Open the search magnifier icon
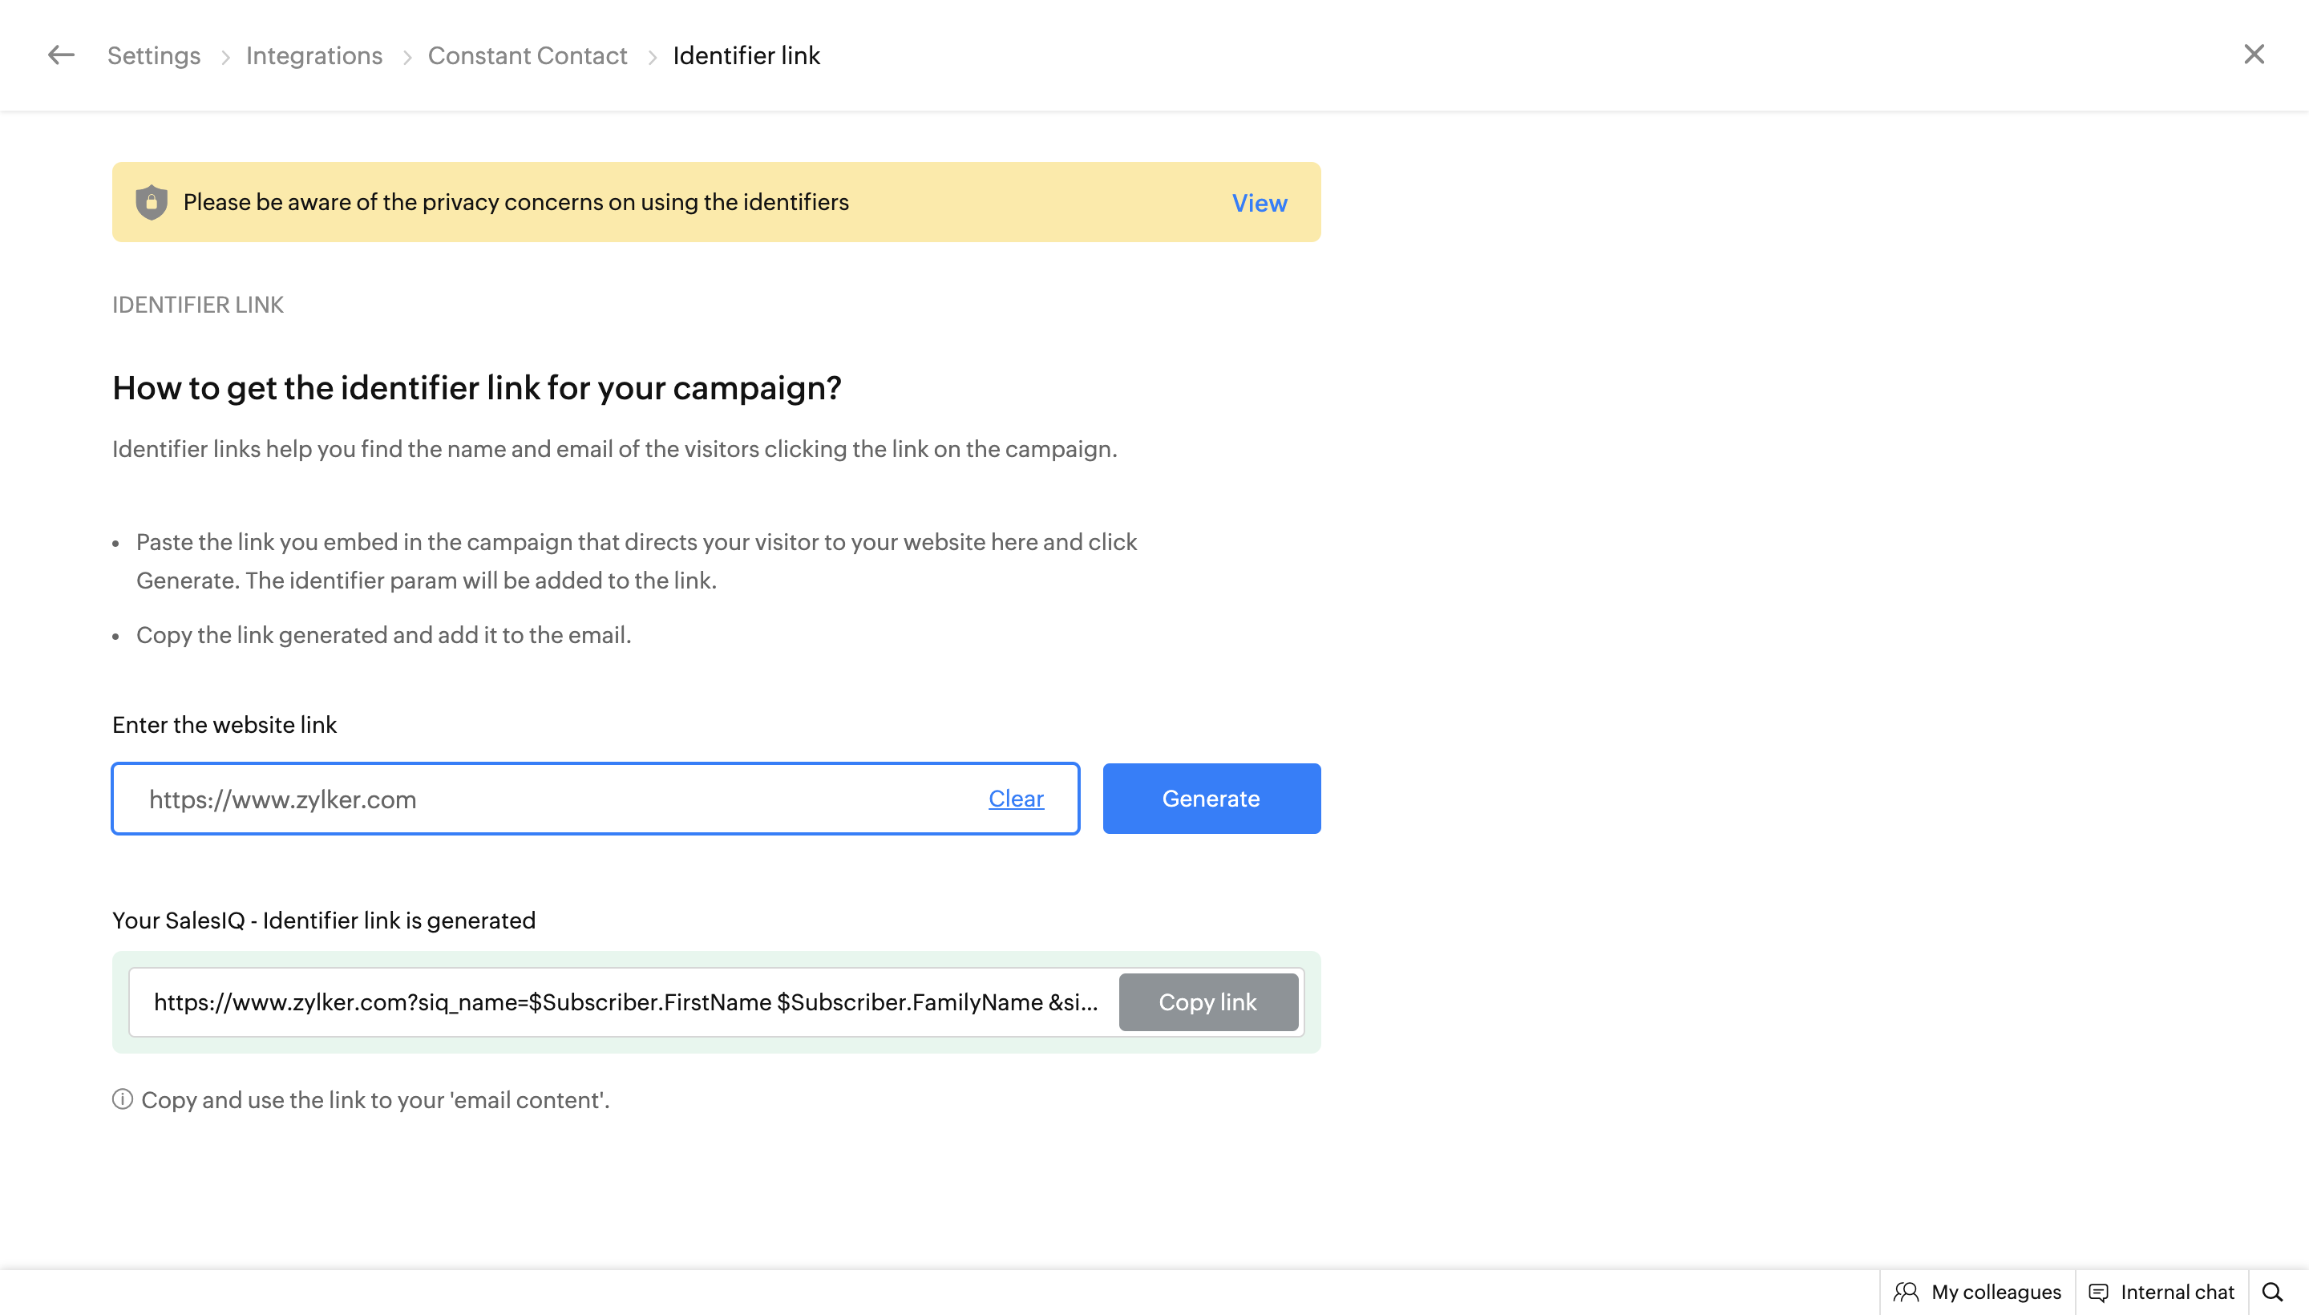The width and height of the screenshot is (2309, 1315). [2273, 1293]
